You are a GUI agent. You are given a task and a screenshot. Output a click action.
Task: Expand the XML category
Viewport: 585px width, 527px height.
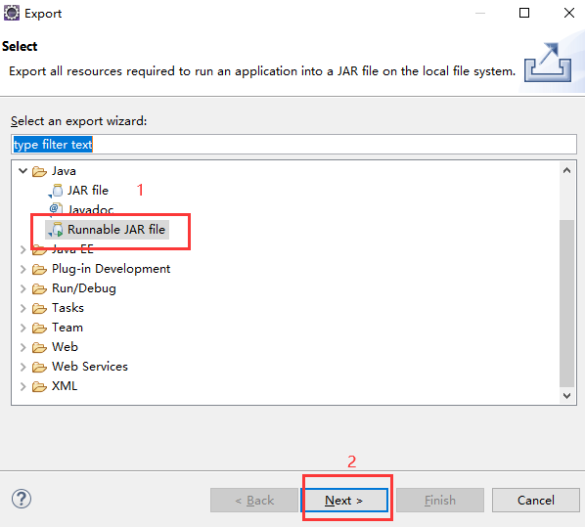[23, 387]
